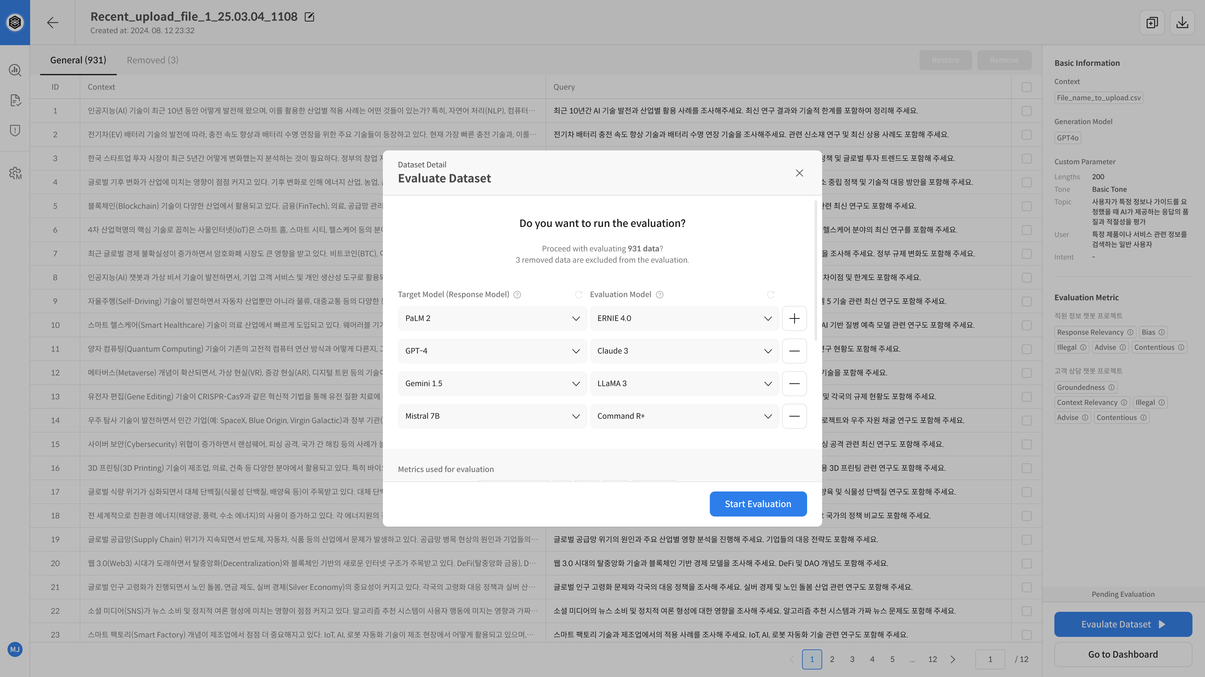Jump to page 12 of the table
Viewport: 1205px width, 677px height.
click(933, 659)
